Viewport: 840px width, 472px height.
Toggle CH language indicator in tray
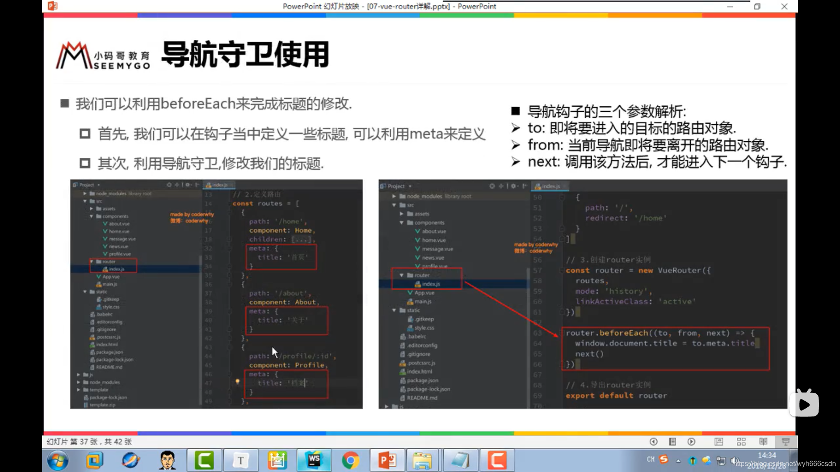[651, 459]
